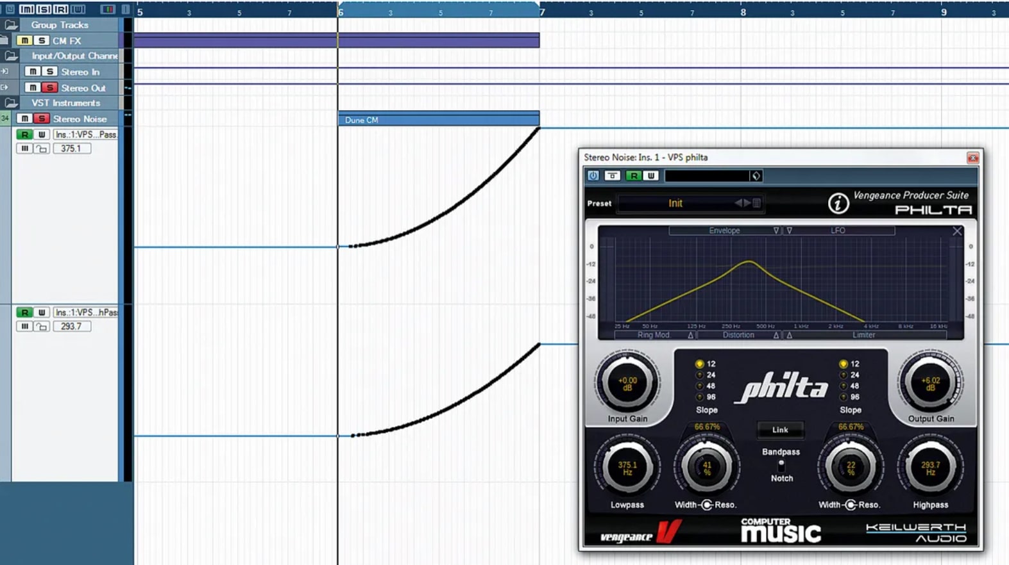
Task: Open the plugin preset management diamond icon
Action: click(756, 176)
